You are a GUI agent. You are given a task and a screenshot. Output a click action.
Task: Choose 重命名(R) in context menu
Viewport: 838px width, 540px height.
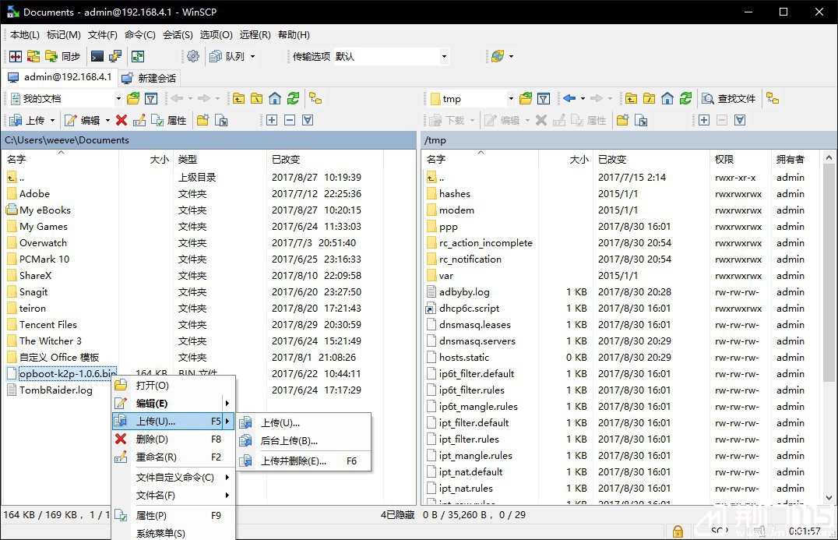[x=174, y=457]
